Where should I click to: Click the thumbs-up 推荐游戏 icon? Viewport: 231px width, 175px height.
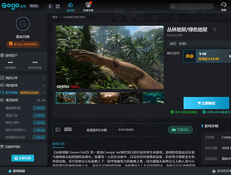click(x=2, y=100)
